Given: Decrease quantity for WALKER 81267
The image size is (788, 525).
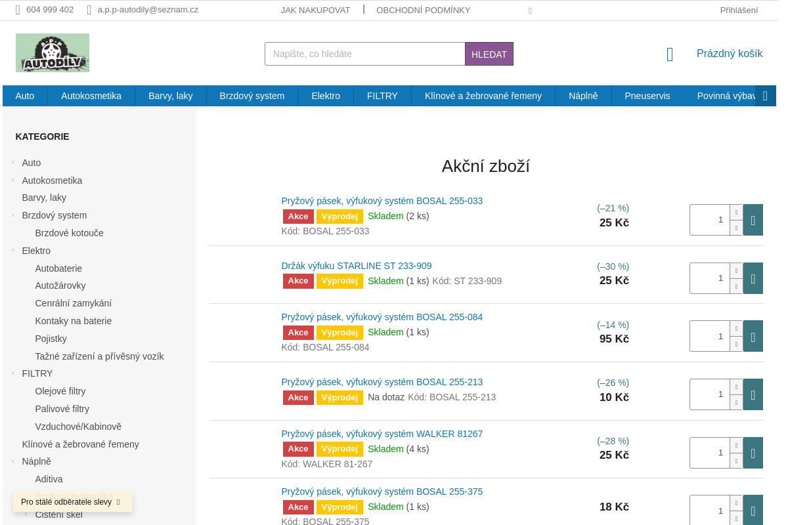Looking at the screenshot, I should (x=736, y=461).
